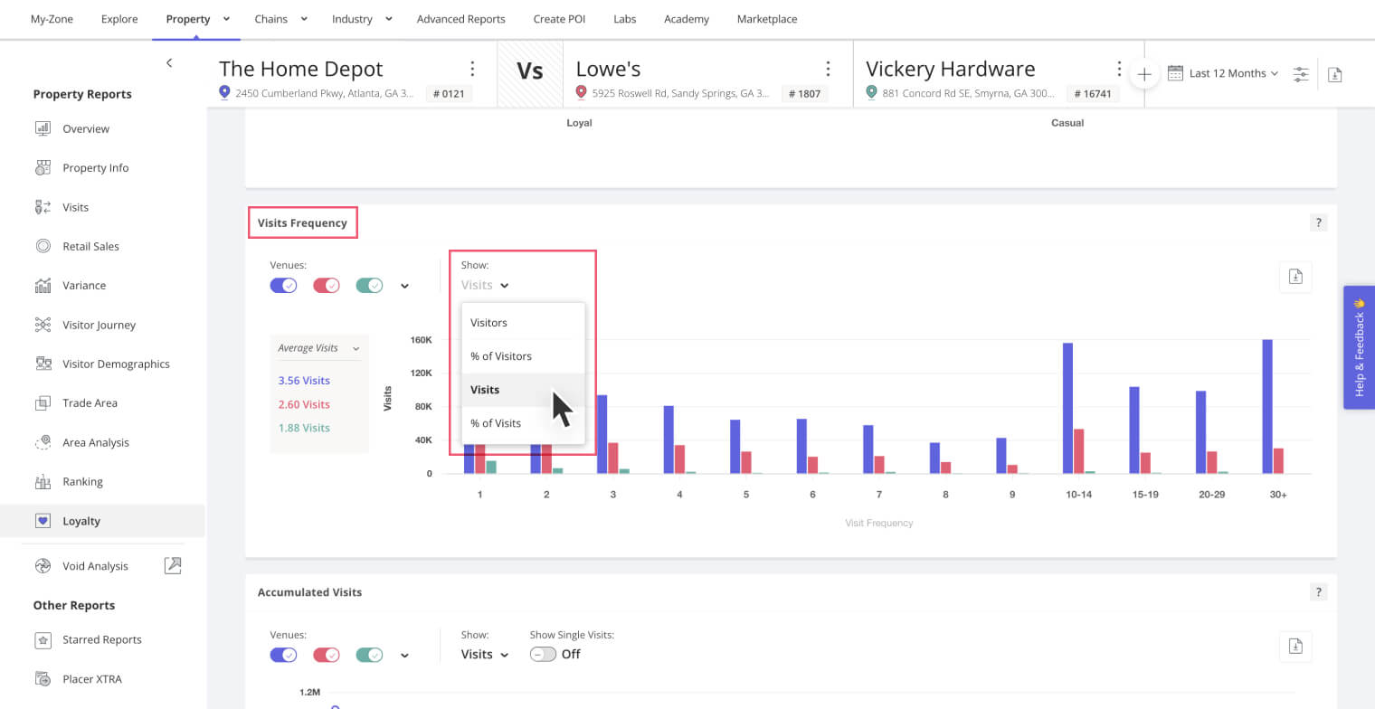Screen dimensions: 1375x709
Task: Select % of Visitors option
Action: [524, 356]
